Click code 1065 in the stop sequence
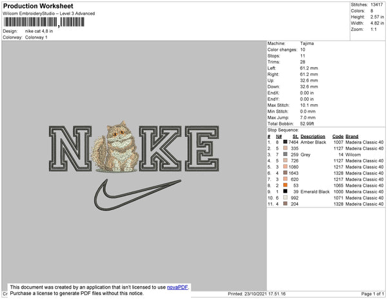Image resolution: width=387 pixels, height=299 pixels. coord(339,186)
